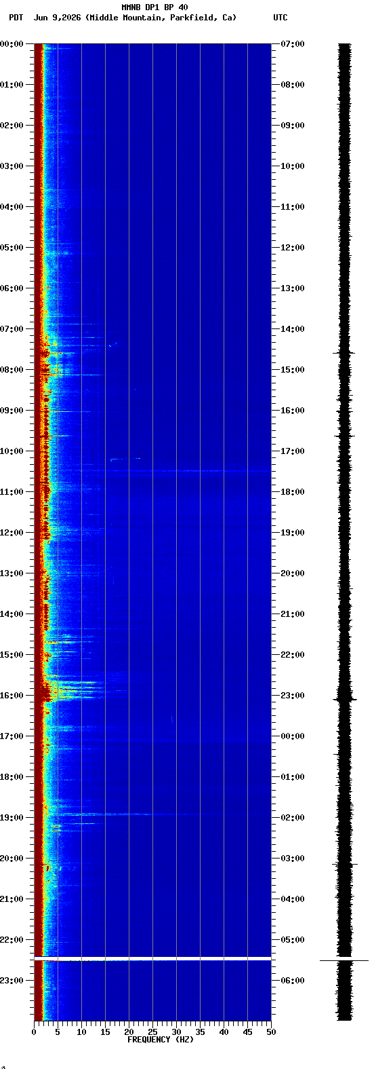Viewport: 374px width, 1075px height.
Task: Click the UTC axis label '17:00'
Action: [293, 451]
